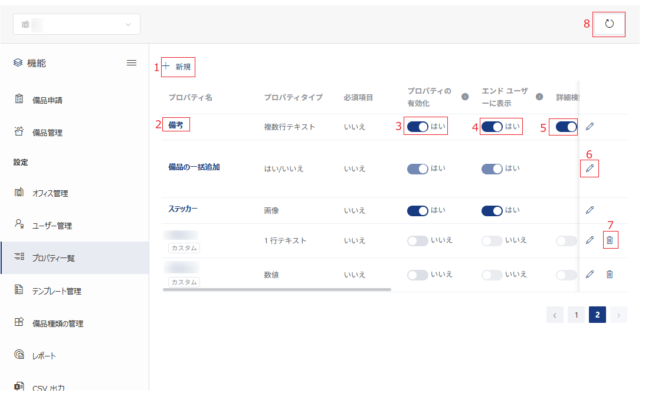668x393 pixels.
Task: Click the info icon beside エンドユーザーに表示
Action: coord(539,97)
